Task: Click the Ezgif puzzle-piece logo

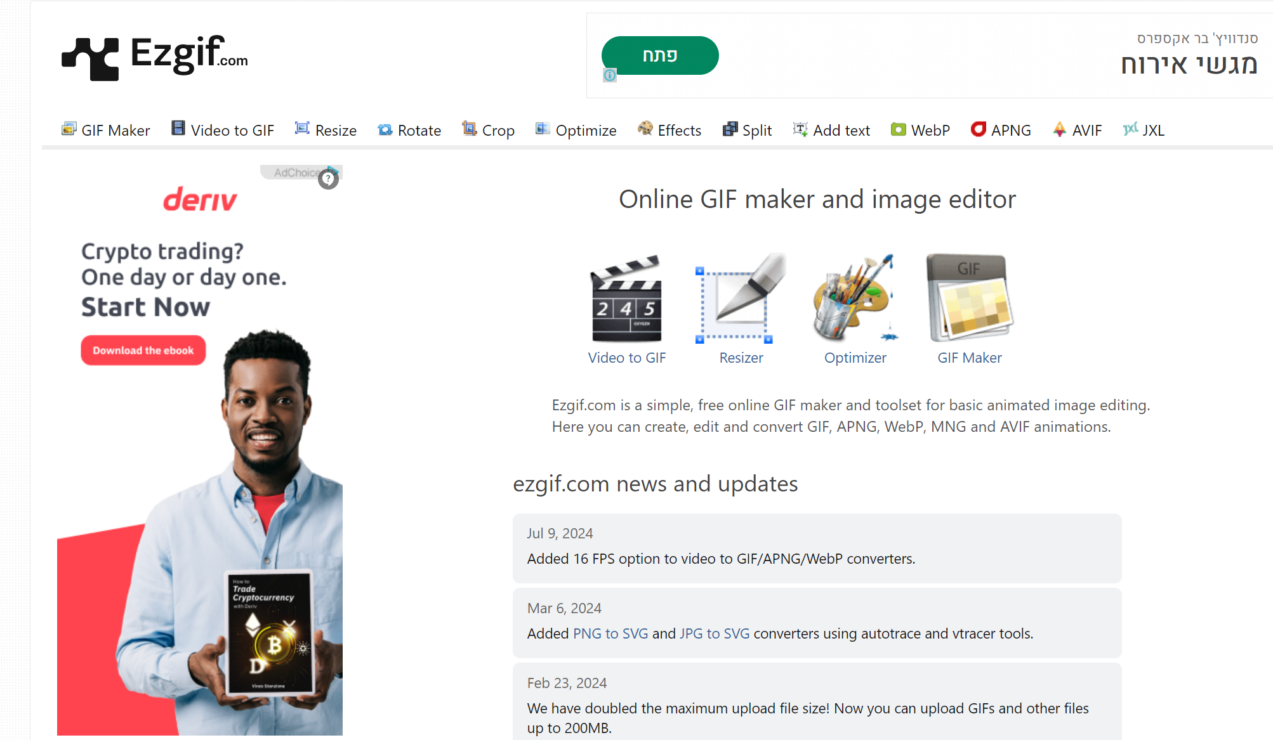Action: pyautogui.click(x=90, y=59)
